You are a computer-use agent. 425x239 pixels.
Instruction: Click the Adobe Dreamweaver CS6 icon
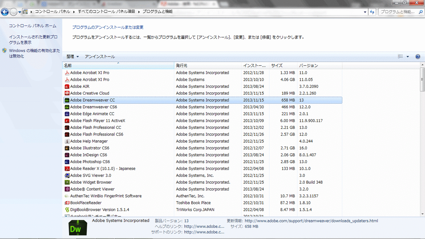pos(67,107)
